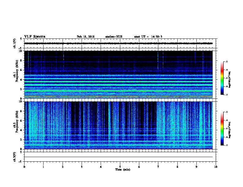This screenshot has width=243, height=187.
Task: Click the "-5" tick on the ch.1(V) axis
Action: [x=21, y=48]
